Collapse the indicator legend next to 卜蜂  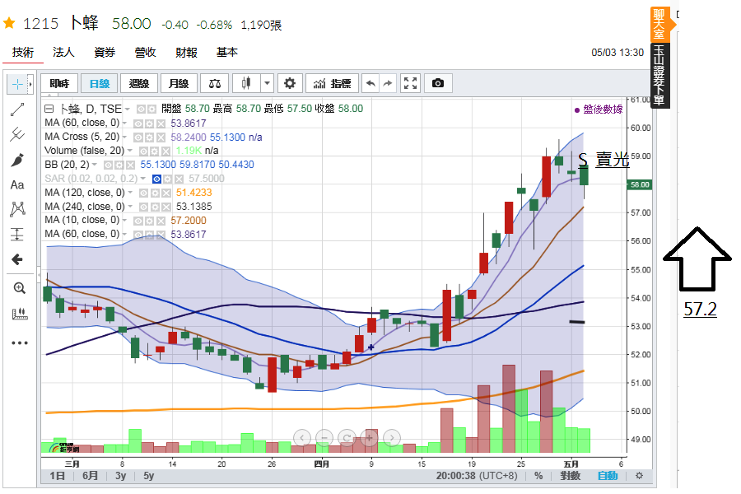coord(49,109)
